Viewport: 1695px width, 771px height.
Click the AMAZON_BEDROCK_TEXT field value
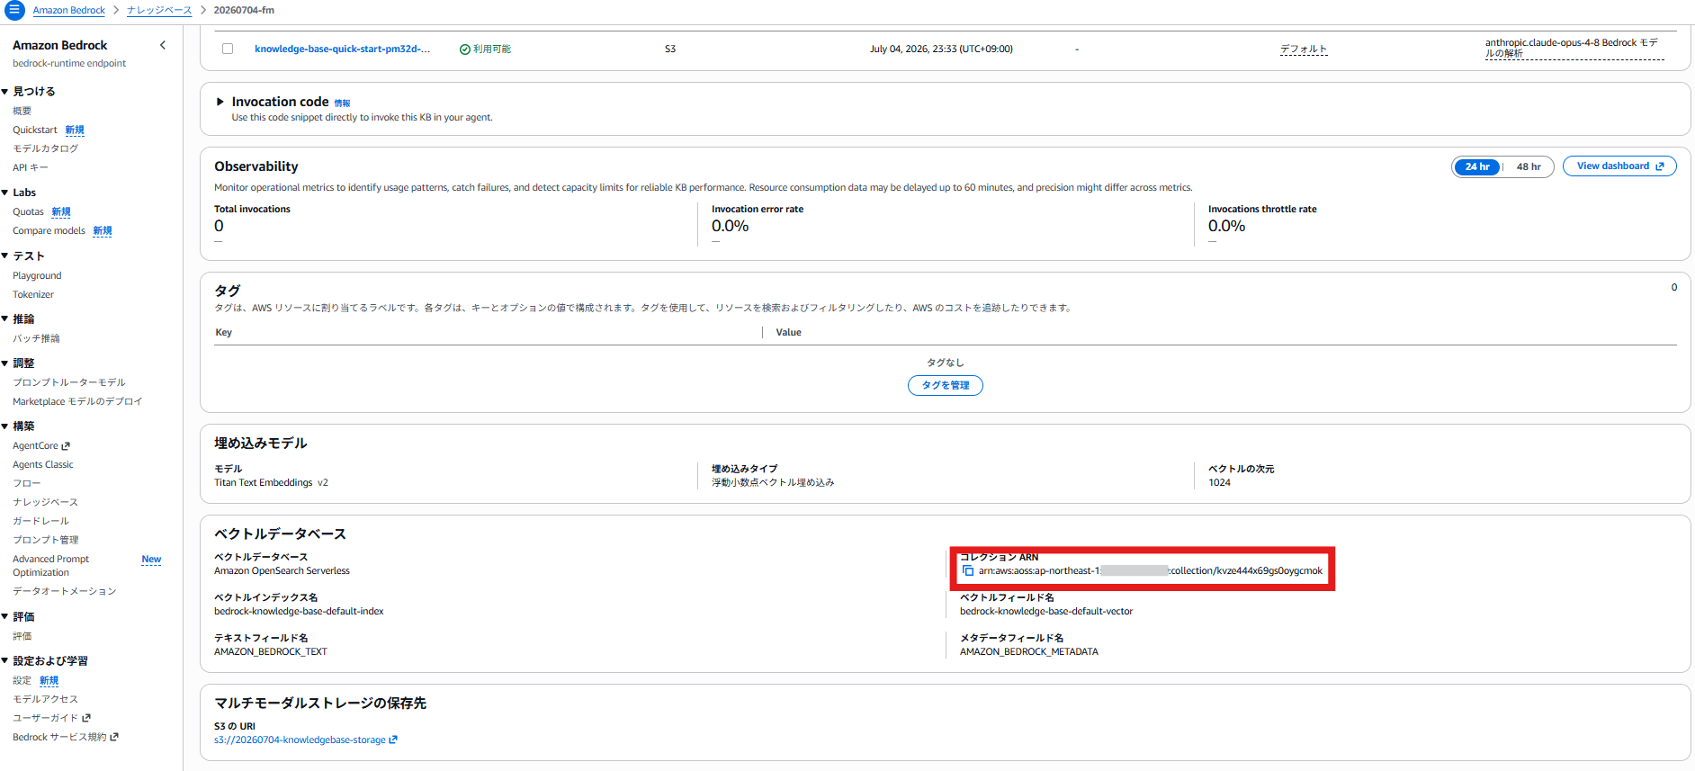point(271,652)
